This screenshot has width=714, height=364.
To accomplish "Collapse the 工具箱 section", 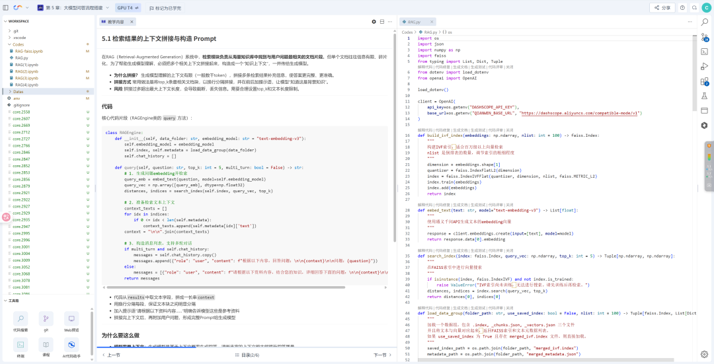I will pos(13,301).
